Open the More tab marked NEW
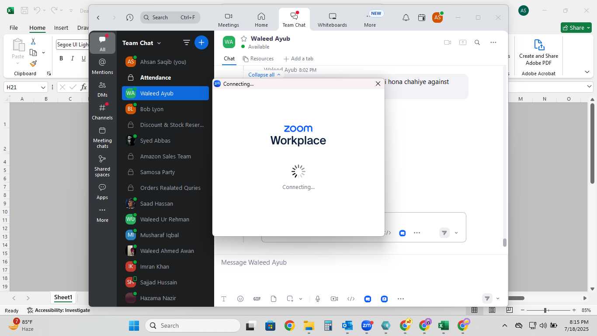The height and width of the screenshot is (336, 597). [370, 20]
